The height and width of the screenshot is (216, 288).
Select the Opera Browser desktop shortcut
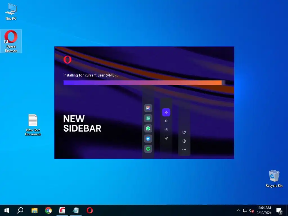pos(11,41)
